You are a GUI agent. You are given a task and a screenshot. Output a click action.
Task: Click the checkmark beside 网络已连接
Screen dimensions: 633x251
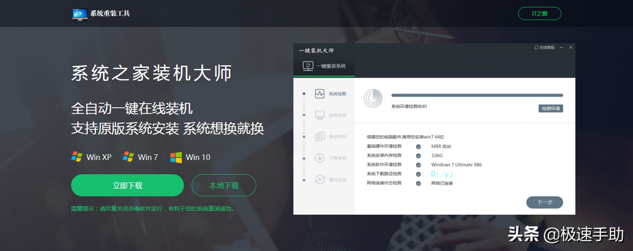418,183
